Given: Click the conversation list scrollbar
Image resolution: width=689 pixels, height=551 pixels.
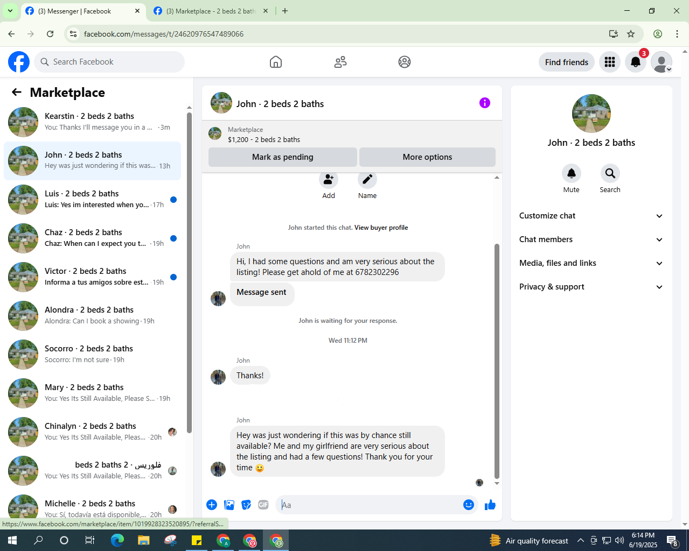Looking at the screenshot, I should click(x=189, y=272).
